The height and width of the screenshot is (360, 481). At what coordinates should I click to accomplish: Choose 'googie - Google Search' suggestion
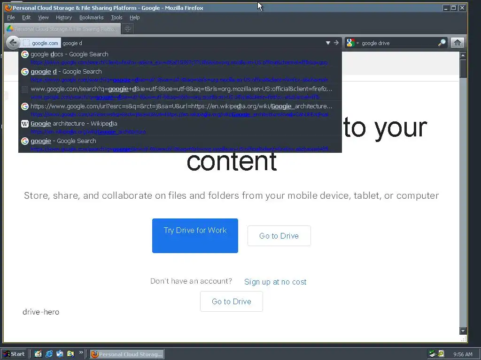[x=180, y=144]
